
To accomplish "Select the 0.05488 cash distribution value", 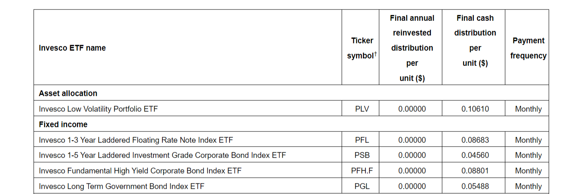I will pyautogui.click(x=475, y=186).
